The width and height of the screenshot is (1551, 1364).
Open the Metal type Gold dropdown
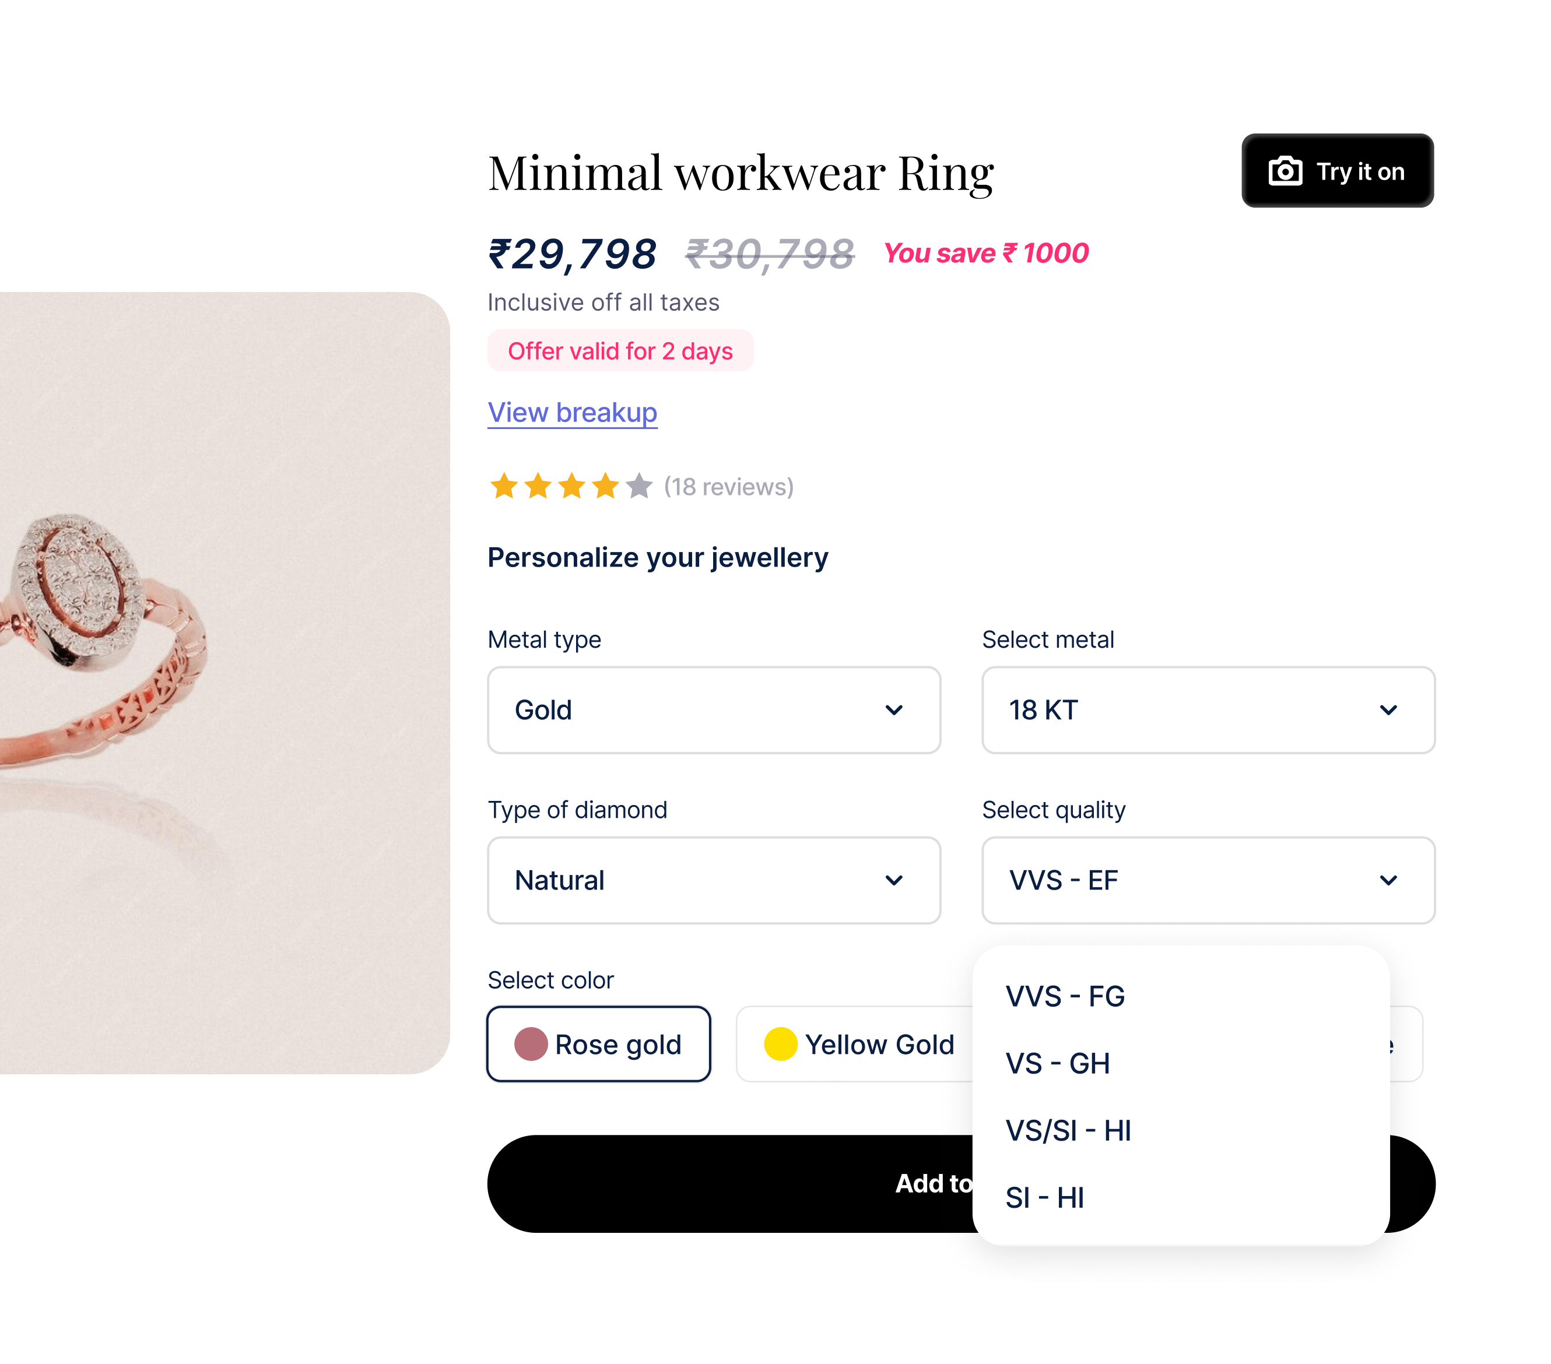pos(713,710)
